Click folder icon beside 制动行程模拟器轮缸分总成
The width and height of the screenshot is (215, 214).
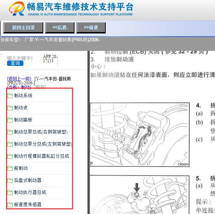10,156
